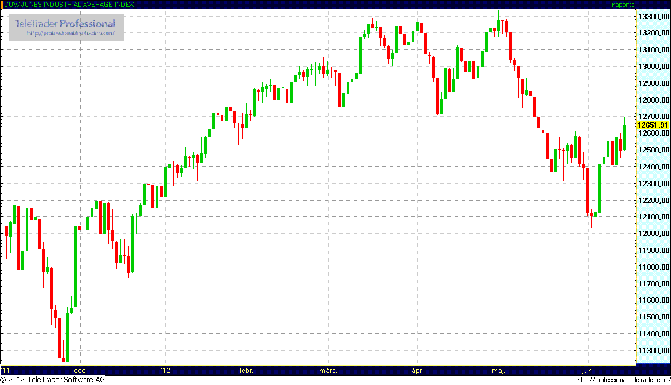The height and width of the screenshot is (385, 671).
Task: Click the 12200,00 price axis label
Action: [654, 201]
